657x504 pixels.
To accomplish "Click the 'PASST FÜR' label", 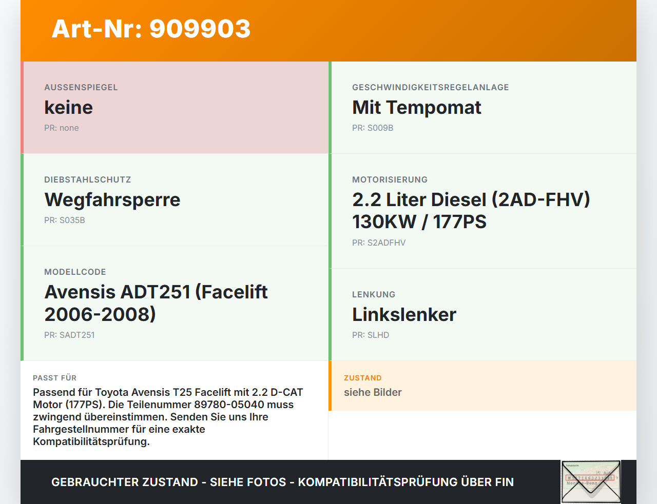I will pos(54,378).
